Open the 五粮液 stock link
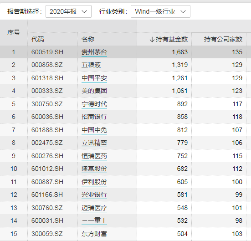 [91, 65]
